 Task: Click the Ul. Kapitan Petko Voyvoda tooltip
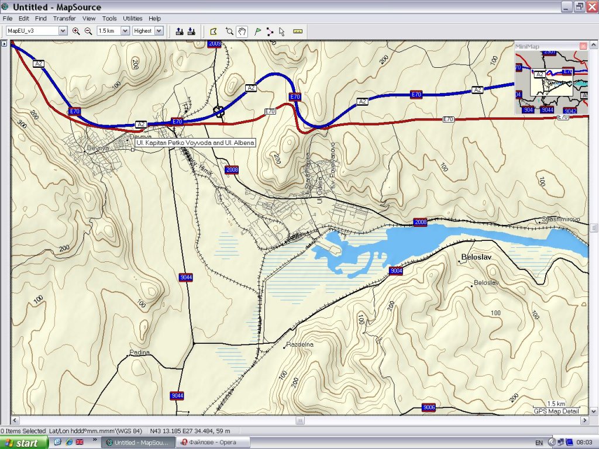[x=195, y=143]
